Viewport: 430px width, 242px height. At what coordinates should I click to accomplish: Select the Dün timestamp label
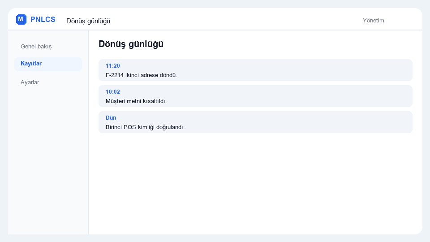tap(111, 118)
